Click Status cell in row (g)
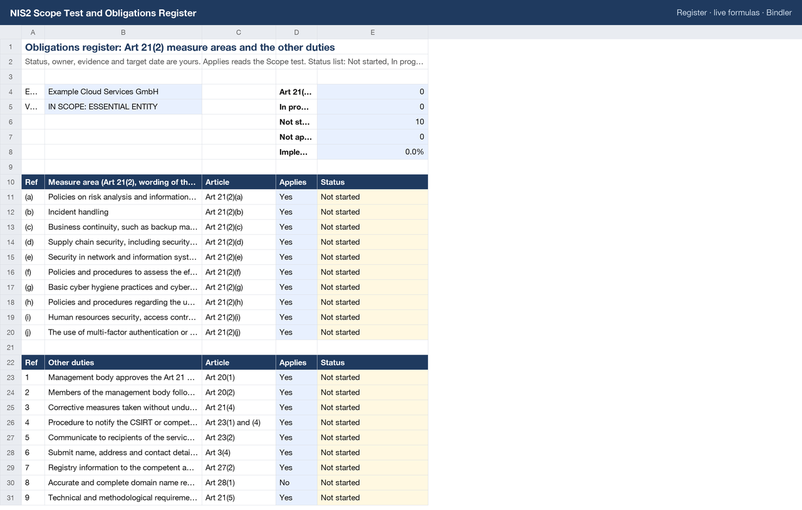802x510 pixels. 373,288
